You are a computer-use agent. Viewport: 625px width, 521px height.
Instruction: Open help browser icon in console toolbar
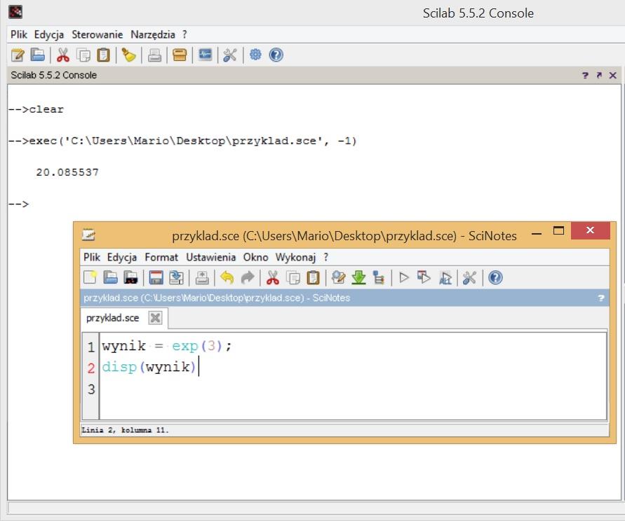click(276, 55)
